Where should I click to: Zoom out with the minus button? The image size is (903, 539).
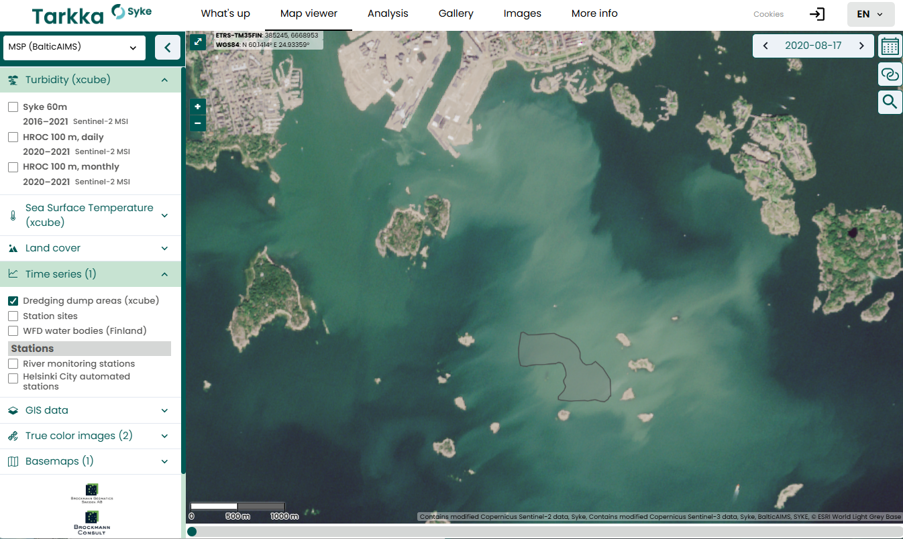pyautogui.click(x=198, y=123)
